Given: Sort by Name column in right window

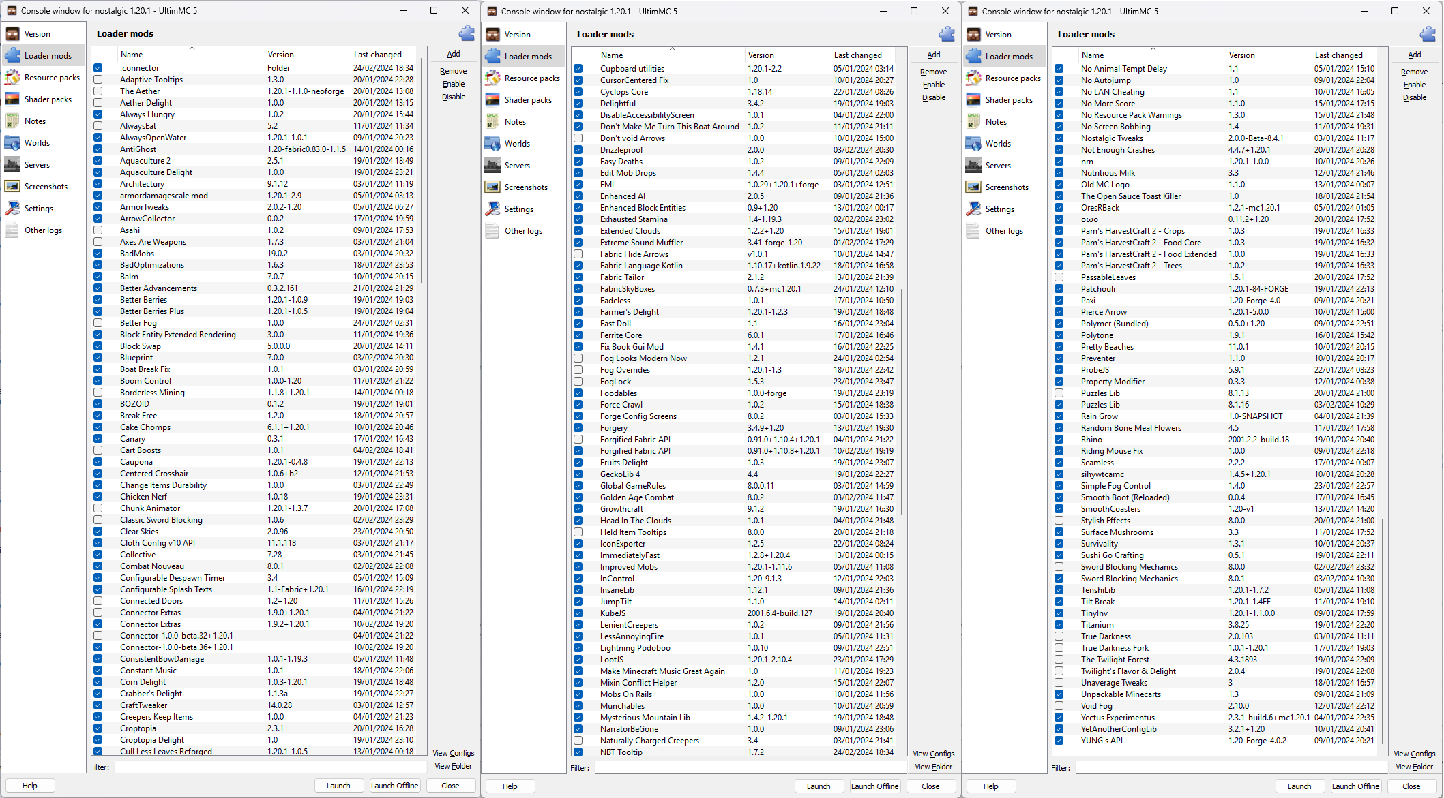Looking at the screenshot, I should point(1152,55).
